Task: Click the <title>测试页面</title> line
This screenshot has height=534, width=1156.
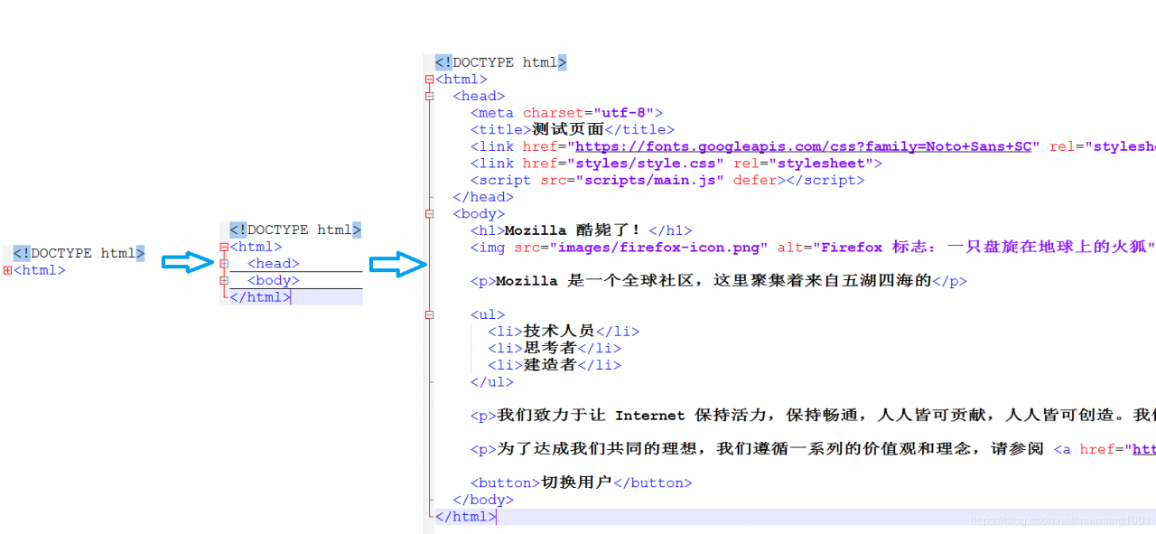Action: pos(572,129)
